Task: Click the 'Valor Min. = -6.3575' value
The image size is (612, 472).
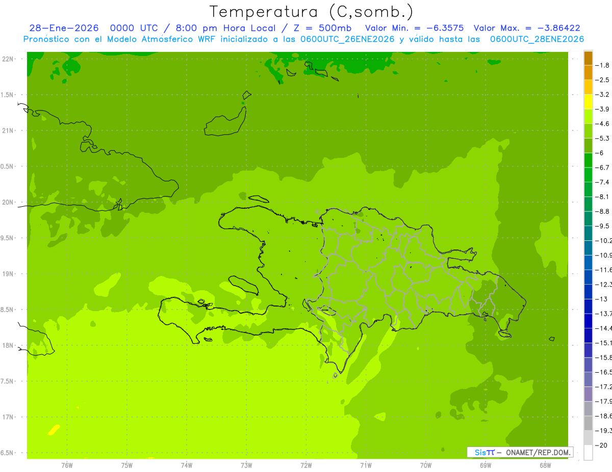Action: [415, 29]
